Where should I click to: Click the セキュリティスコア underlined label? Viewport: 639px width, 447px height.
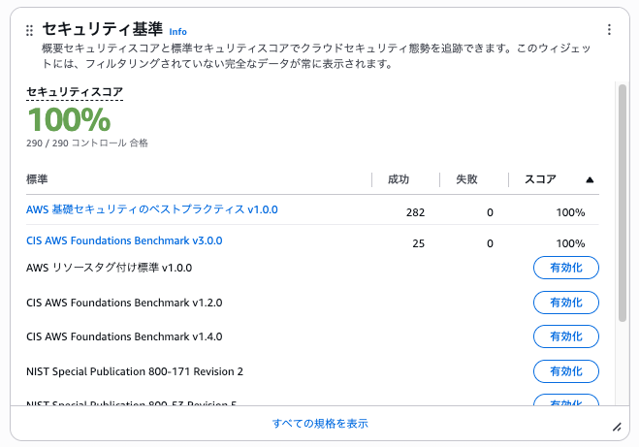click(x=75, y=92)
